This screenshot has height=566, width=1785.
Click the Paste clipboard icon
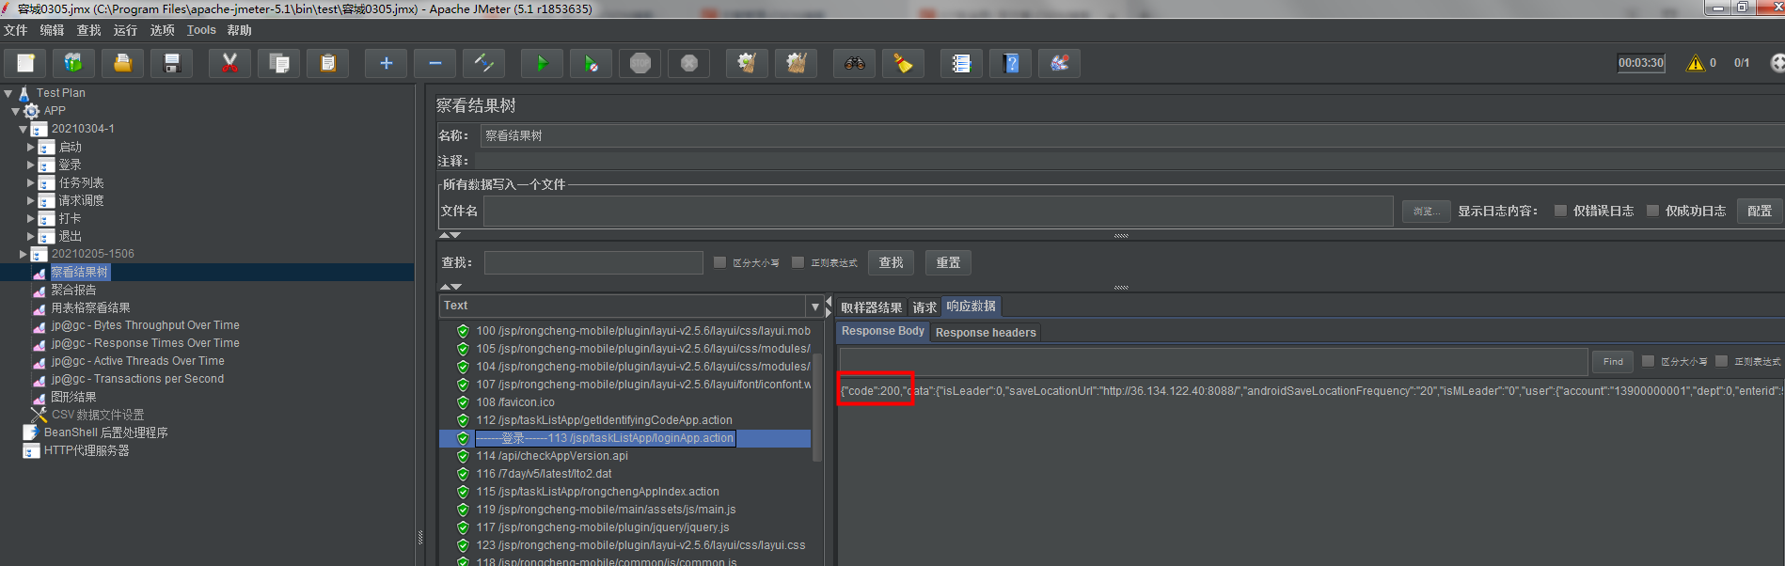(327, 63)
